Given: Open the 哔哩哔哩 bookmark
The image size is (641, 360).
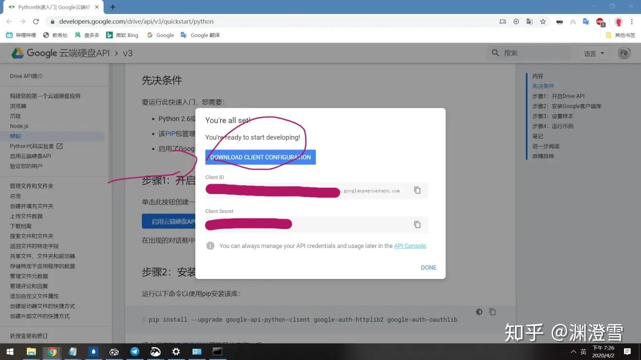Looking at the screenshot, I should [x=21, y=35].
